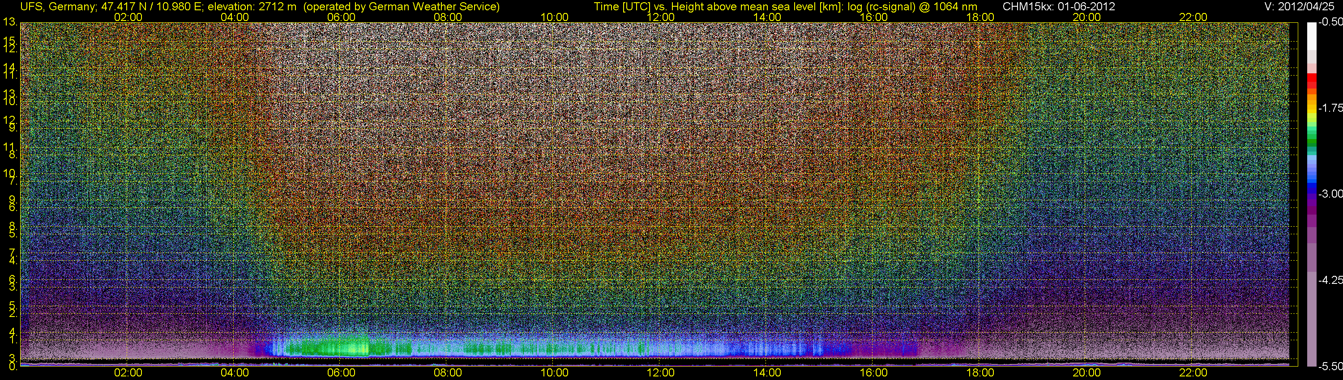Click the "15" height axis label
1343x380 pixels.
pyautogui.click(x=10, y=41)
